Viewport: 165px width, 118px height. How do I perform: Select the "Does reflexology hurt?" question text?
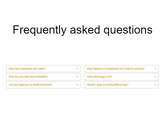99,77
